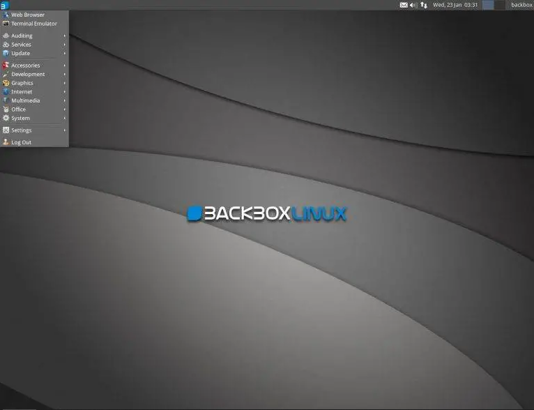Viewport: 534px width, 410px height.
Task: Click the Update category icon
Action: [6, 53]
